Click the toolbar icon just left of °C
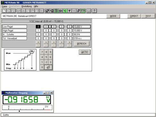156x117 pixels. 61,11
